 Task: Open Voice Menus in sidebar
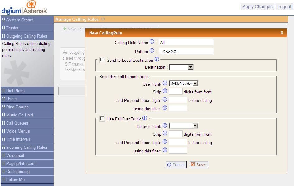27,131
